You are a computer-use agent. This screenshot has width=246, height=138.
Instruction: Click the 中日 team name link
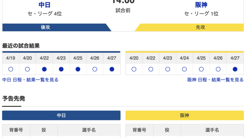tap(44, 5)
